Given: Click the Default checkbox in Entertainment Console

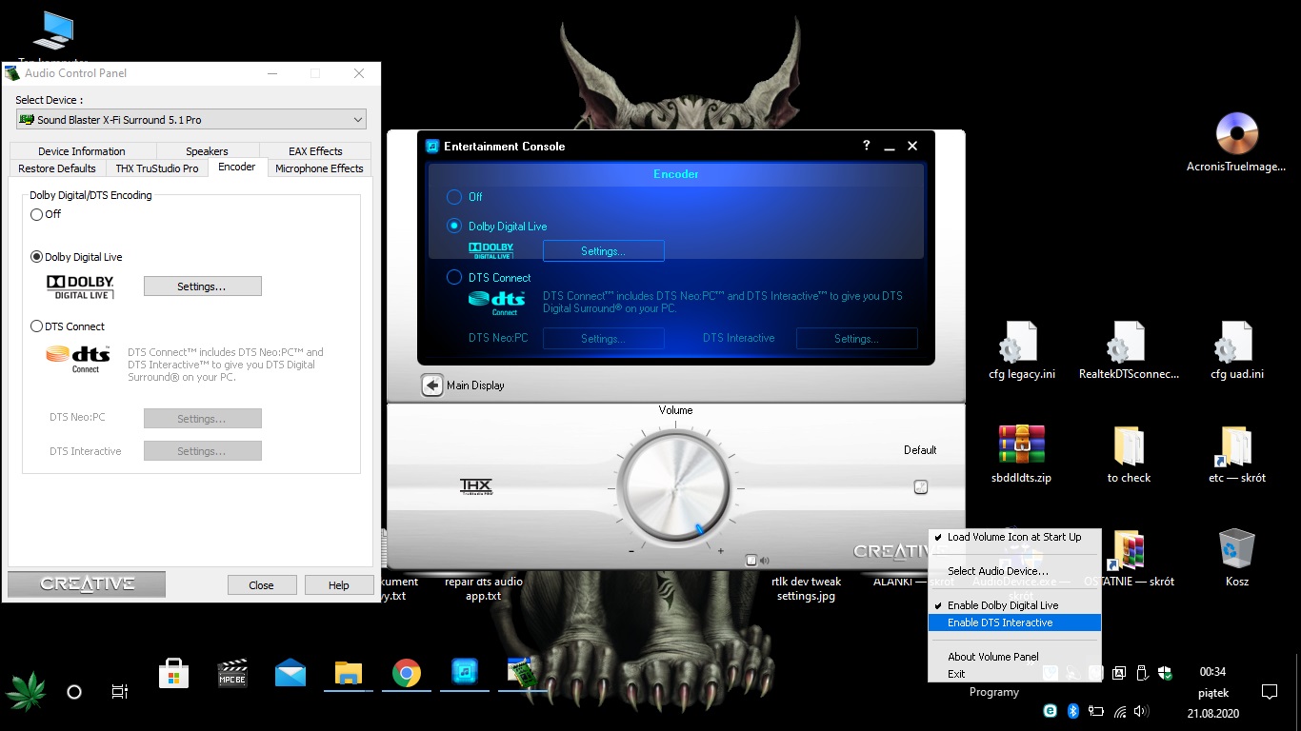Looking at the screenshot, I should 921,486.
